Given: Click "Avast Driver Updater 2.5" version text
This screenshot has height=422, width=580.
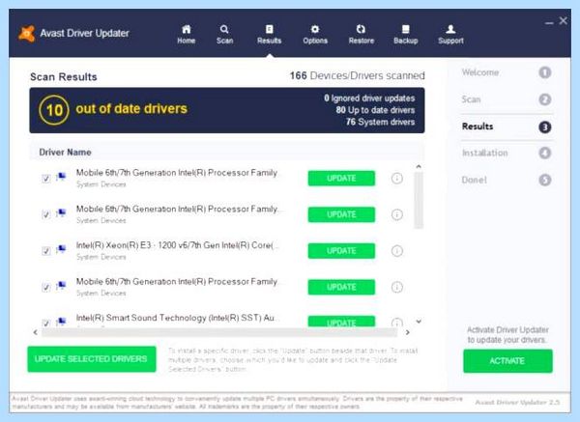Looking at the screenshot, I should click(517, 402).
